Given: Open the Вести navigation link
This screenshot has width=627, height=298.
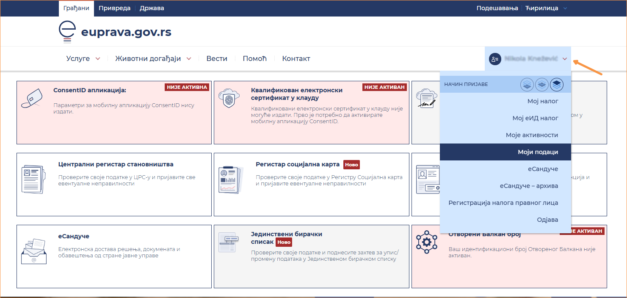Looking at the screenshot, I should click(x=217, y=59).
